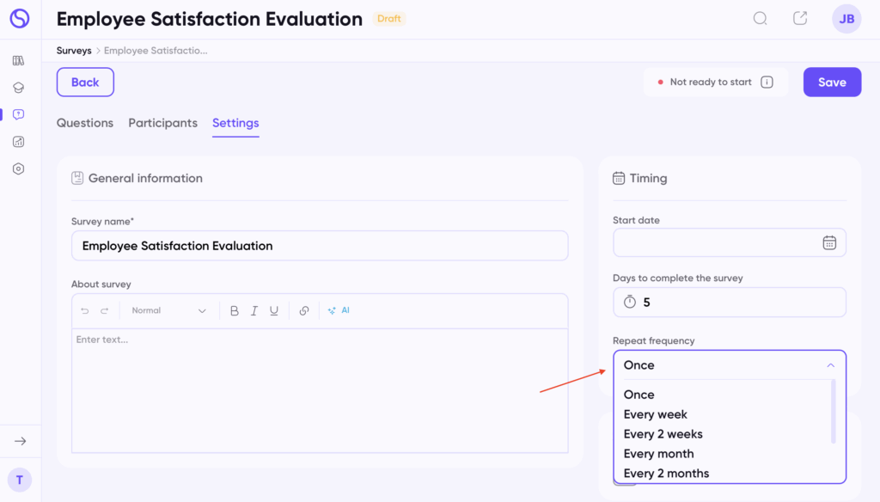880x502 pixels.
Task: Switch to the Participants tab
Action: point(162,123)
